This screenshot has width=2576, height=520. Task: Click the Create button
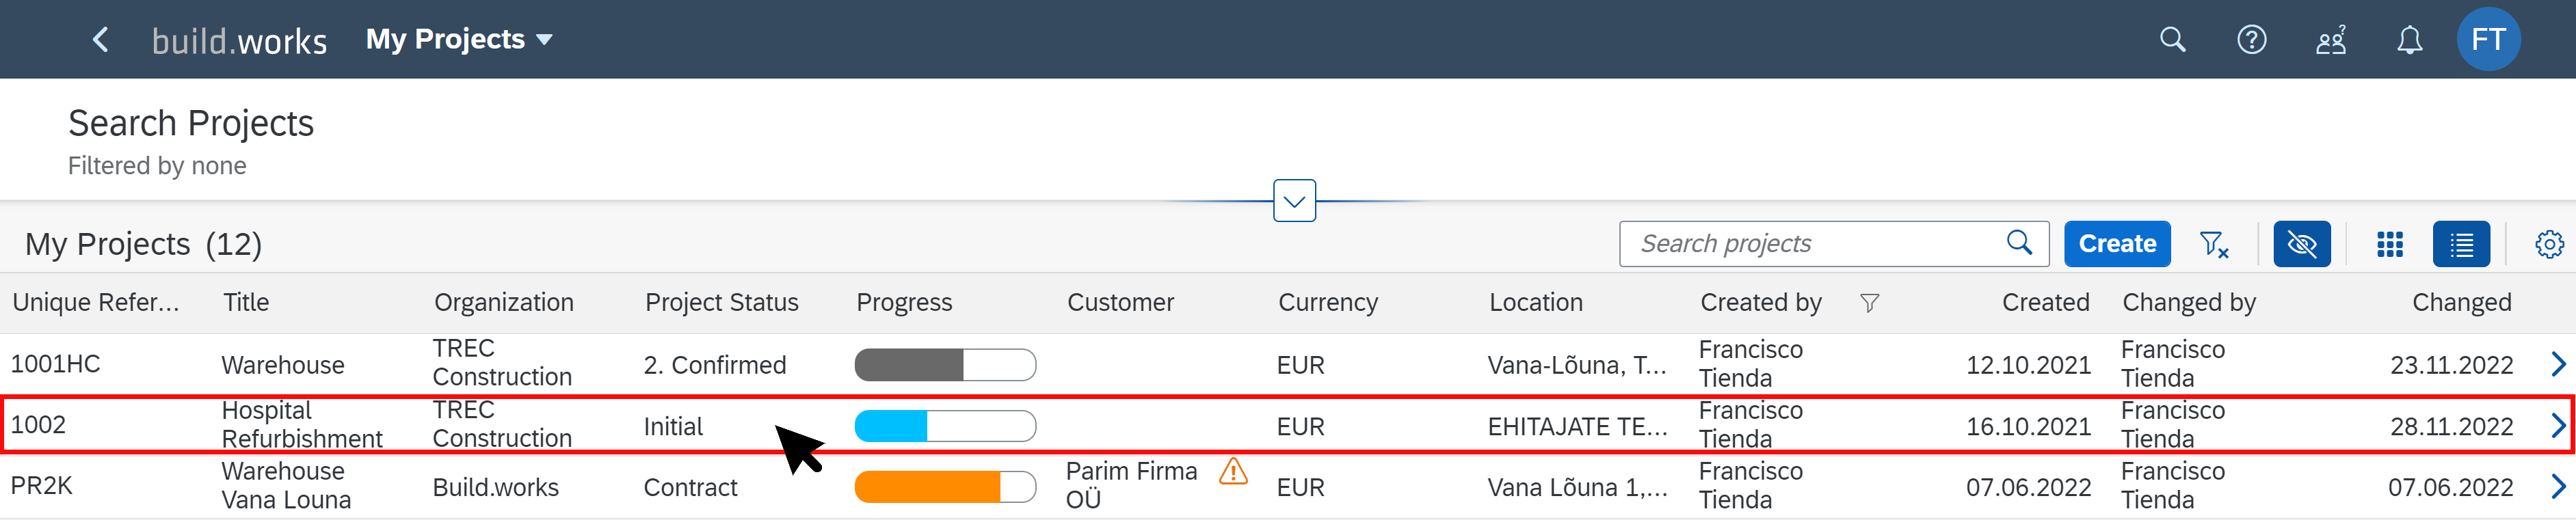(x=2116, y=244)
